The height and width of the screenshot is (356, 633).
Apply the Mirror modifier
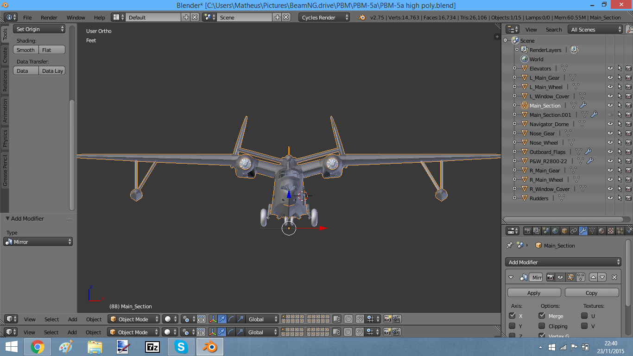click(534, 292)
